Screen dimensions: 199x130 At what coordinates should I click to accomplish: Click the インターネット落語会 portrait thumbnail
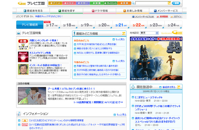point(23,69)
